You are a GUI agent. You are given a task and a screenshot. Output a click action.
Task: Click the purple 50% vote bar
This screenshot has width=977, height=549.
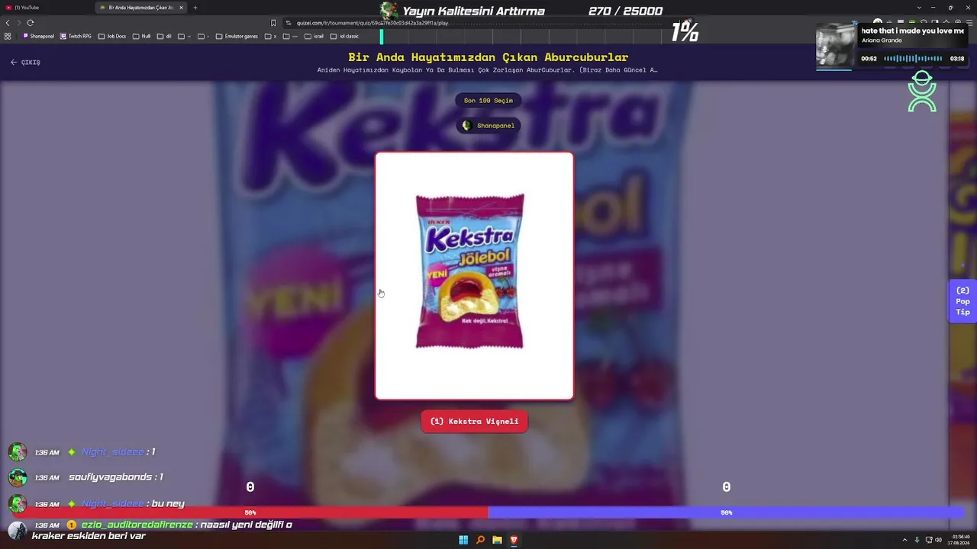726,512
